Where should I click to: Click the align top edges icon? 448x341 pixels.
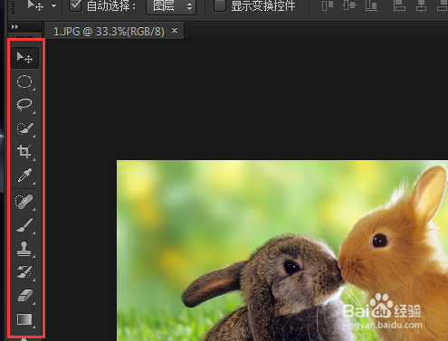click(x=328, y=5)
